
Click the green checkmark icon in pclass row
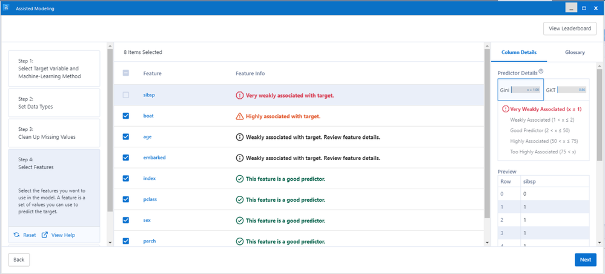click(x=239, y=200)
